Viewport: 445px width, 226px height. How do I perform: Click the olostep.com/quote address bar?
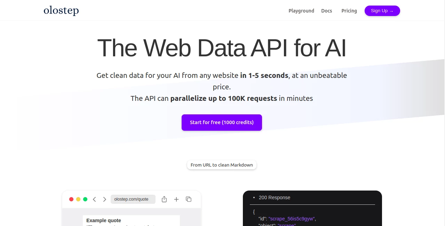click(x=133, y=199)
